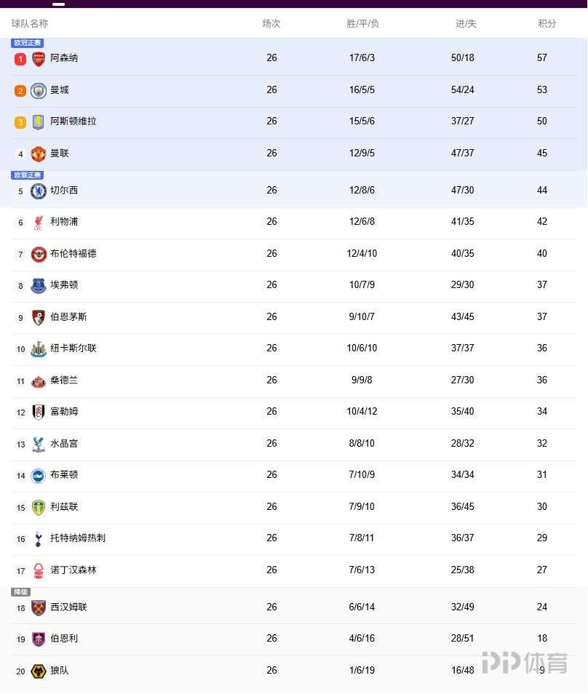Click the 积分 column header
The width and height of the screenshot is (588, 694).
[x=547, y=24]
